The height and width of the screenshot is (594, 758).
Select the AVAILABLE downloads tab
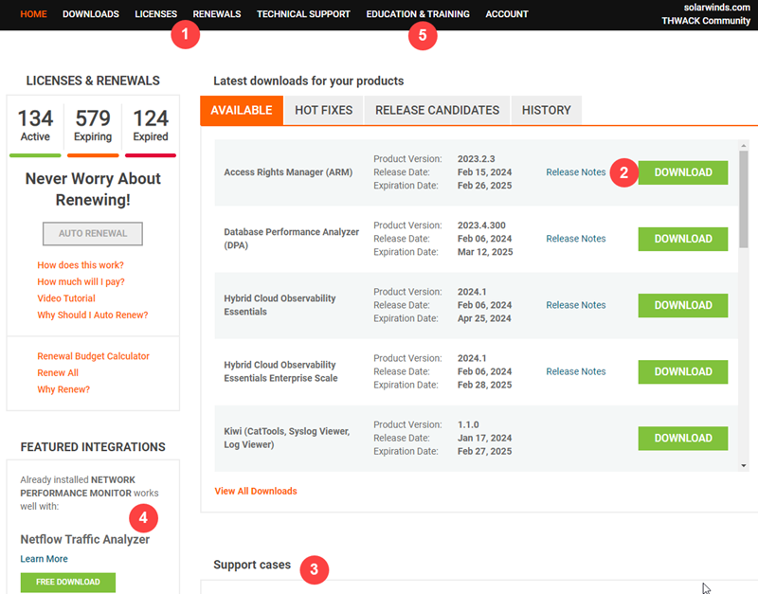[242, 110]
